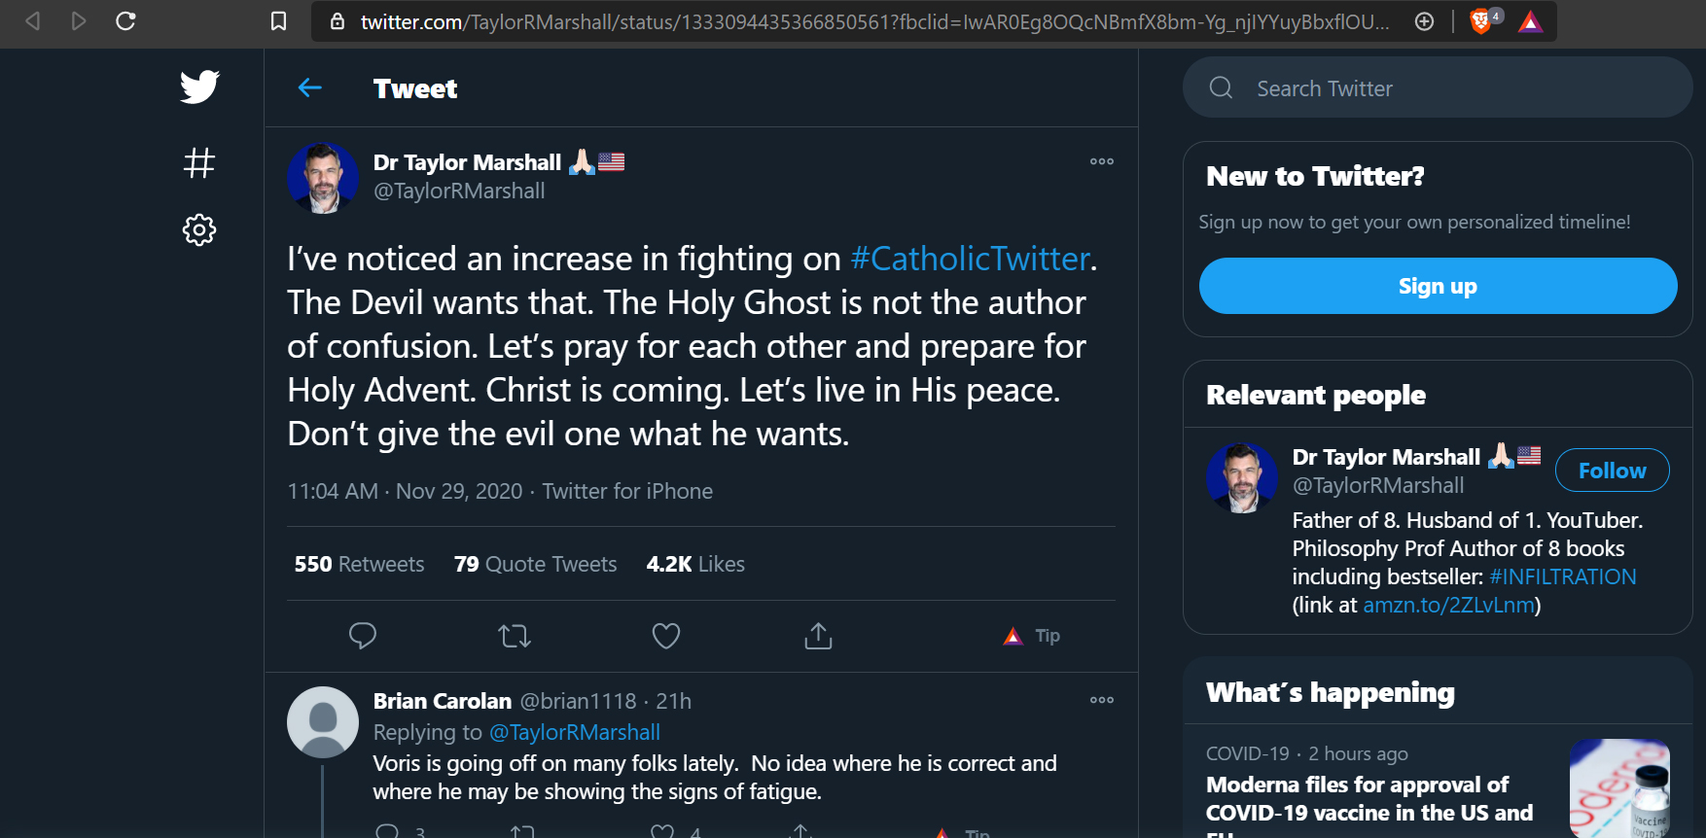Click the Brave Tip button on tweet
The height and width of the screenshot is (838, 1706).
point(1032,636)
